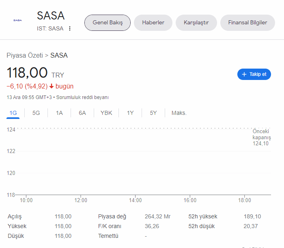Click the red down arrow change indicator
Viewport: 284px width, 248px height.
tap(52, 86)
